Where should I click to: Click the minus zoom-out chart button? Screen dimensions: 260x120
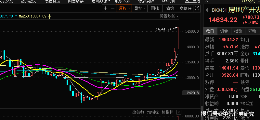tap(112, 8)
